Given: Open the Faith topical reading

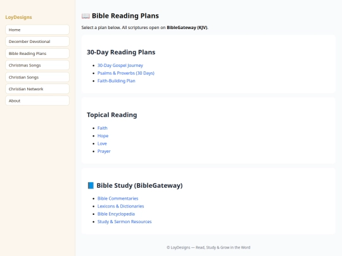Looking at the screenshot, I should point(103,128).
